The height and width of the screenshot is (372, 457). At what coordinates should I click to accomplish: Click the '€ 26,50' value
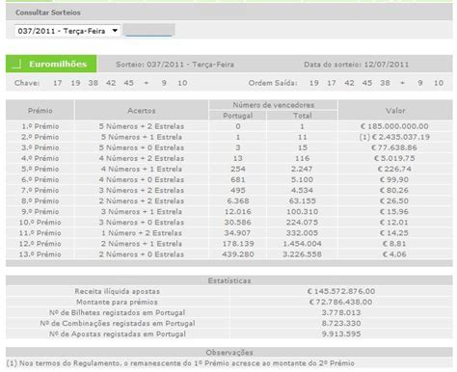[x=394, y=200]
